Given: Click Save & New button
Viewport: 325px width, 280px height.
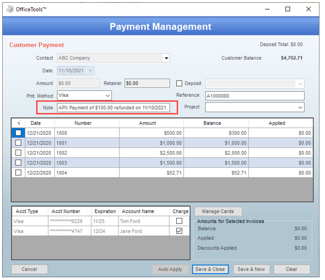Looking at the screenshot, I should click(x=251, y=269).
